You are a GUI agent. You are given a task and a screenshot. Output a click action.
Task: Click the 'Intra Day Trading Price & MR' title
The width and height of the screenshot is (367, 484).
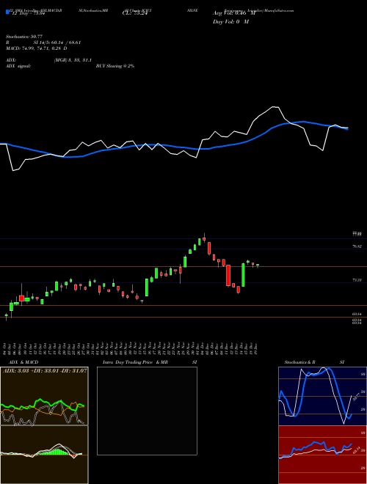(x=135, y=362)
